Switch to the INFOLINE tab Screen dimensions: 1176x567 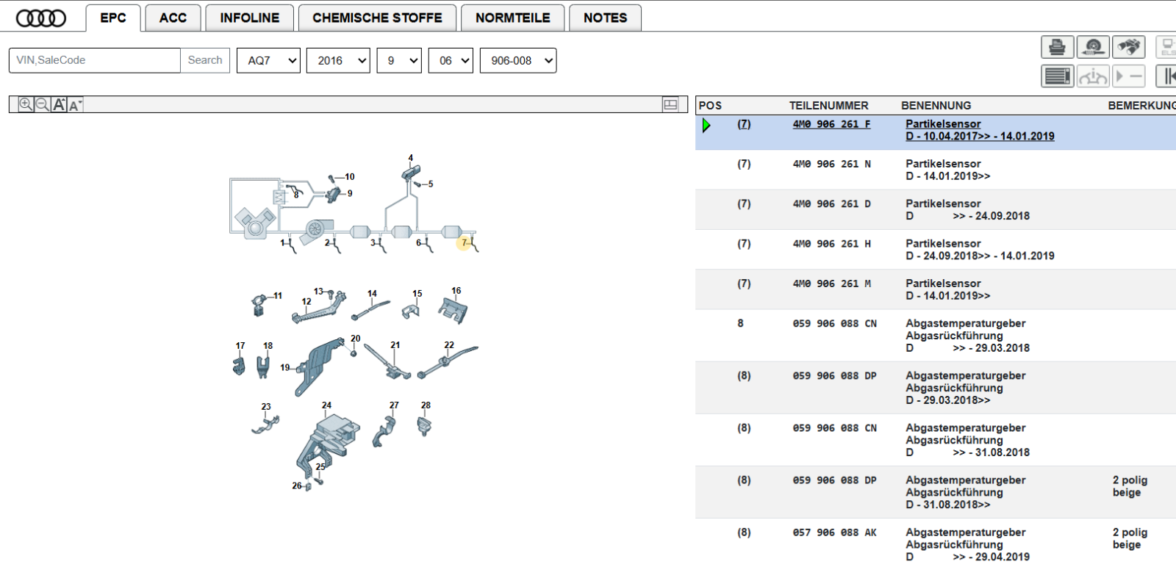[249, 18]
